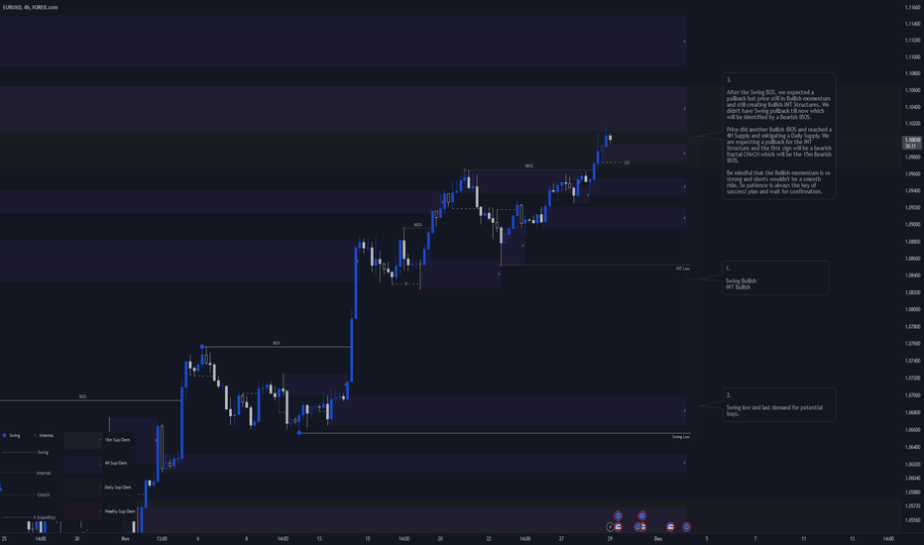
Task: Click the current price label on price axis
Action: [x=911, y=143]
